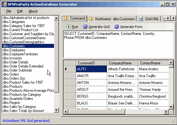Click the SQL command text box
This screenshot has height=125, width=177.
118,44
